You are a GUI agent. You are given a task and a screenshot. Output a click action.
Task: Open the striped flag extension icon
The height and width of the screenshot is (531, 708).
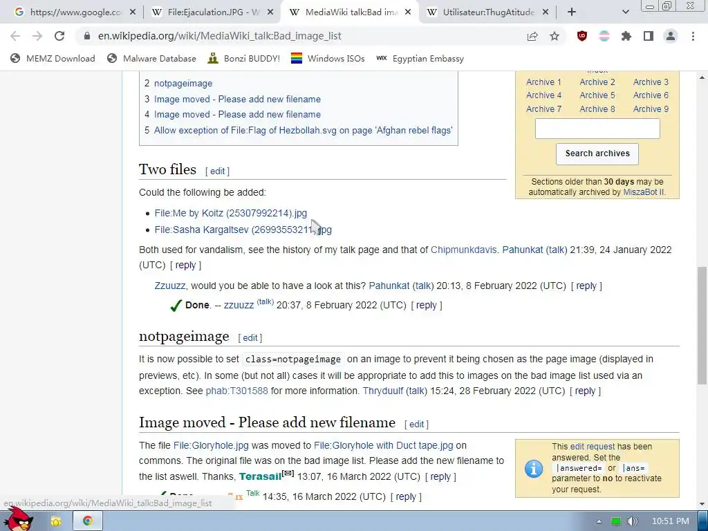tap(604, 36)
